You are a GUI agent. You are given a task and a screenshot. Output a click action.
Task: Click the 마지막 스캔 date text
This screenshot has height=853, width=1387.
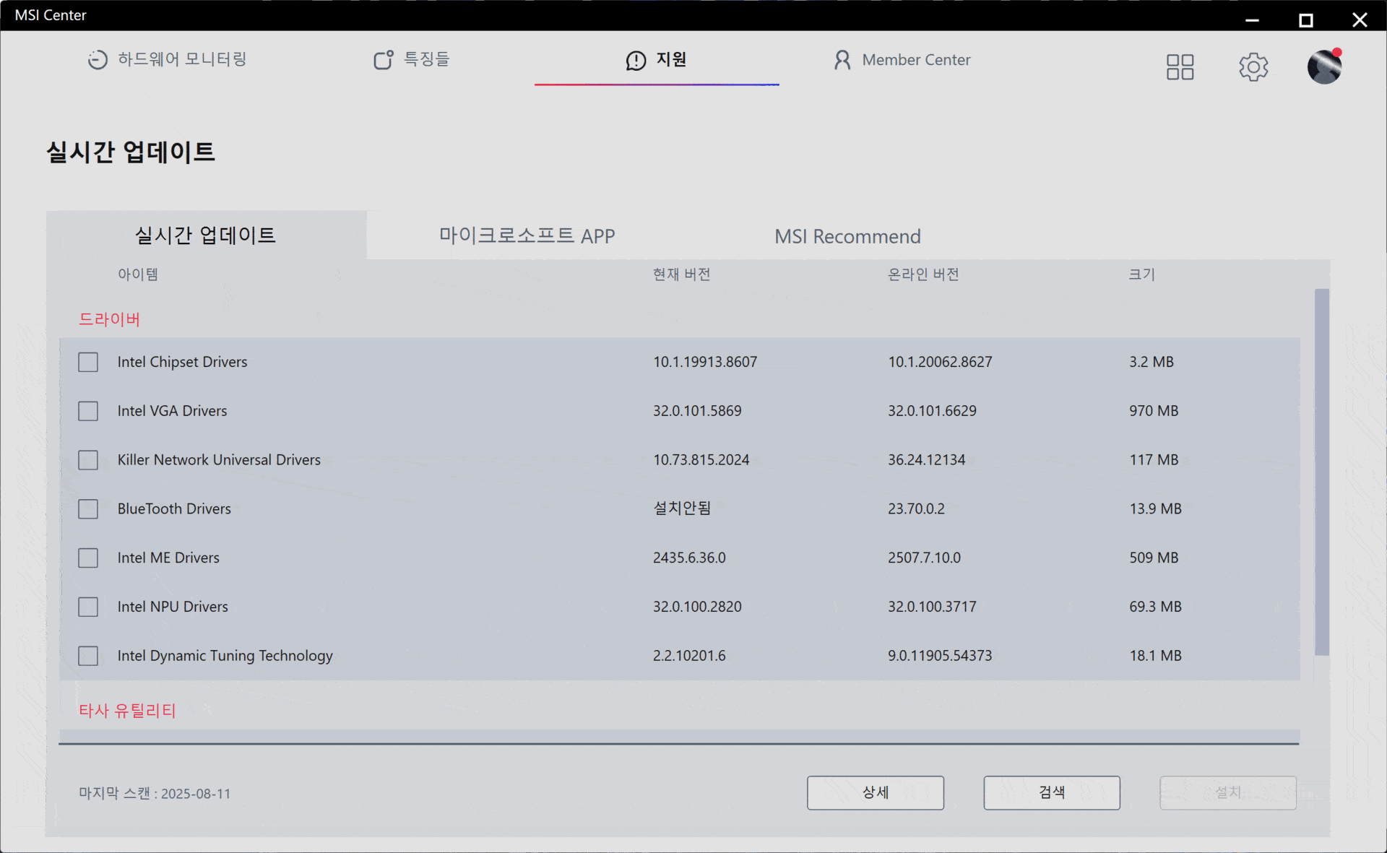155,793
